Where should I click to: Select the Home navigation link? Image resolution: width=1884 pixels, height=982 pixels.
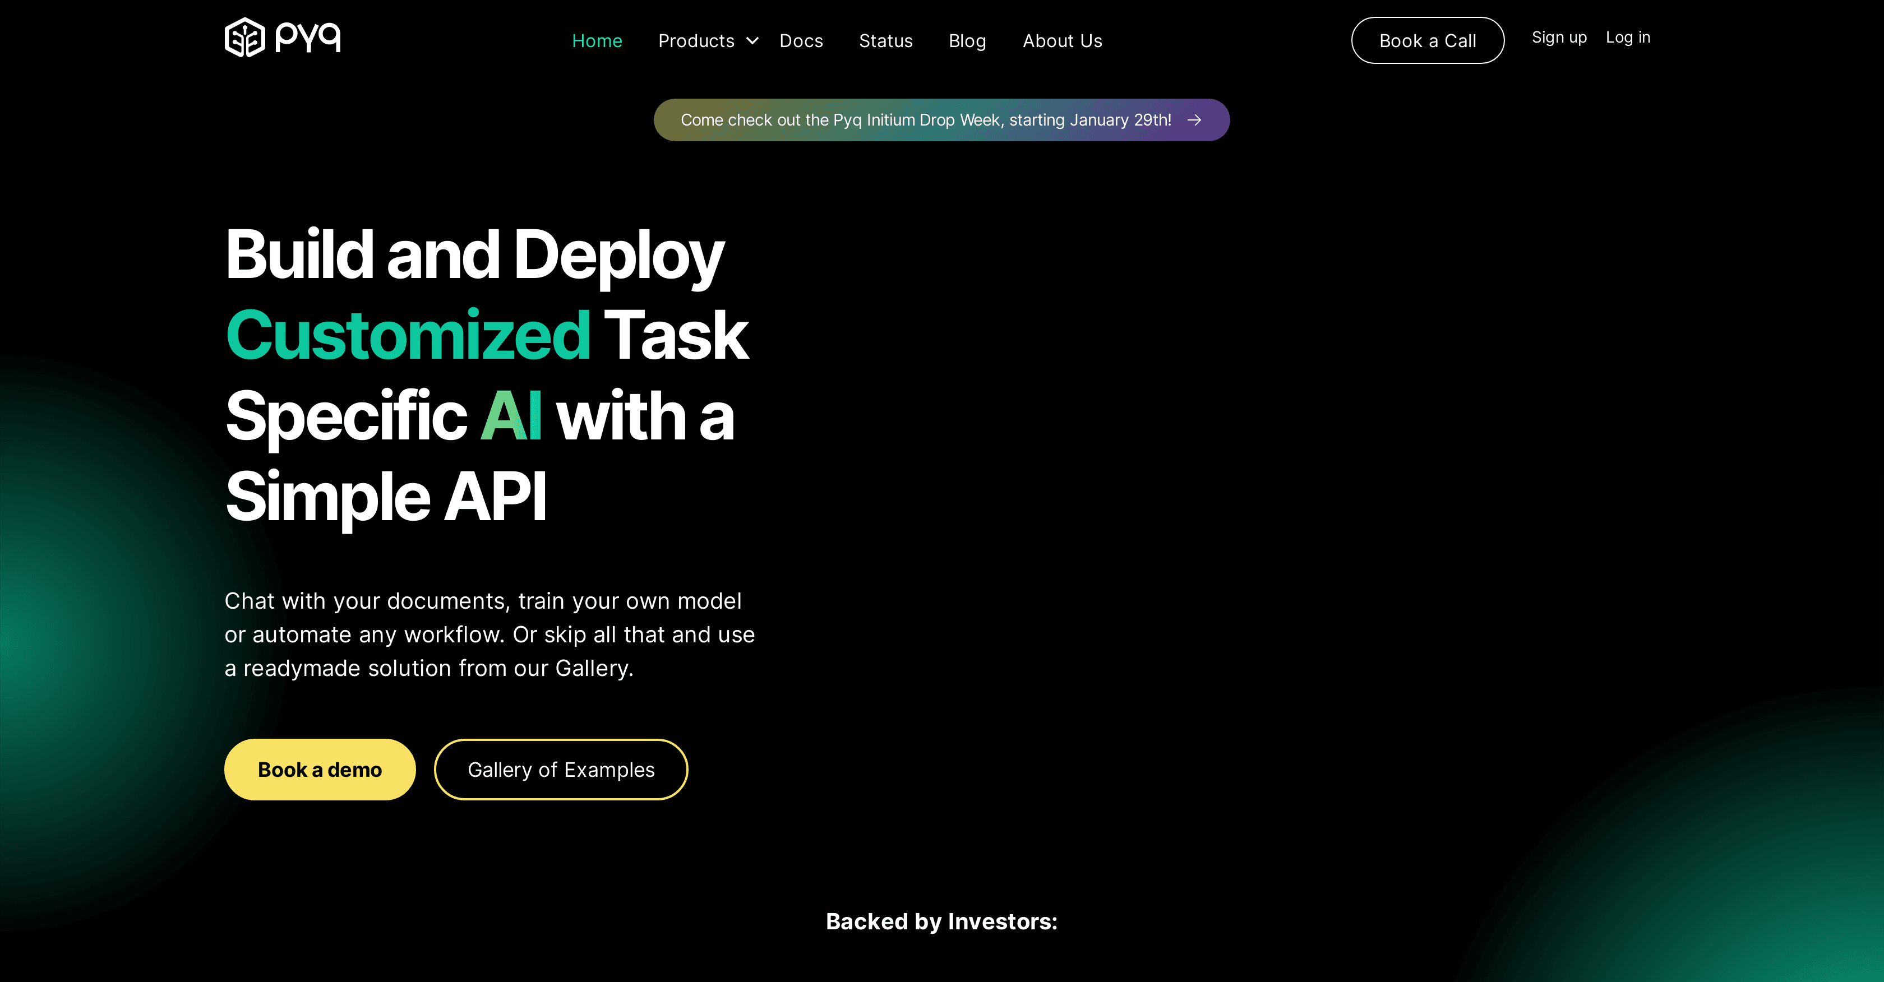[x=598, y=41]
